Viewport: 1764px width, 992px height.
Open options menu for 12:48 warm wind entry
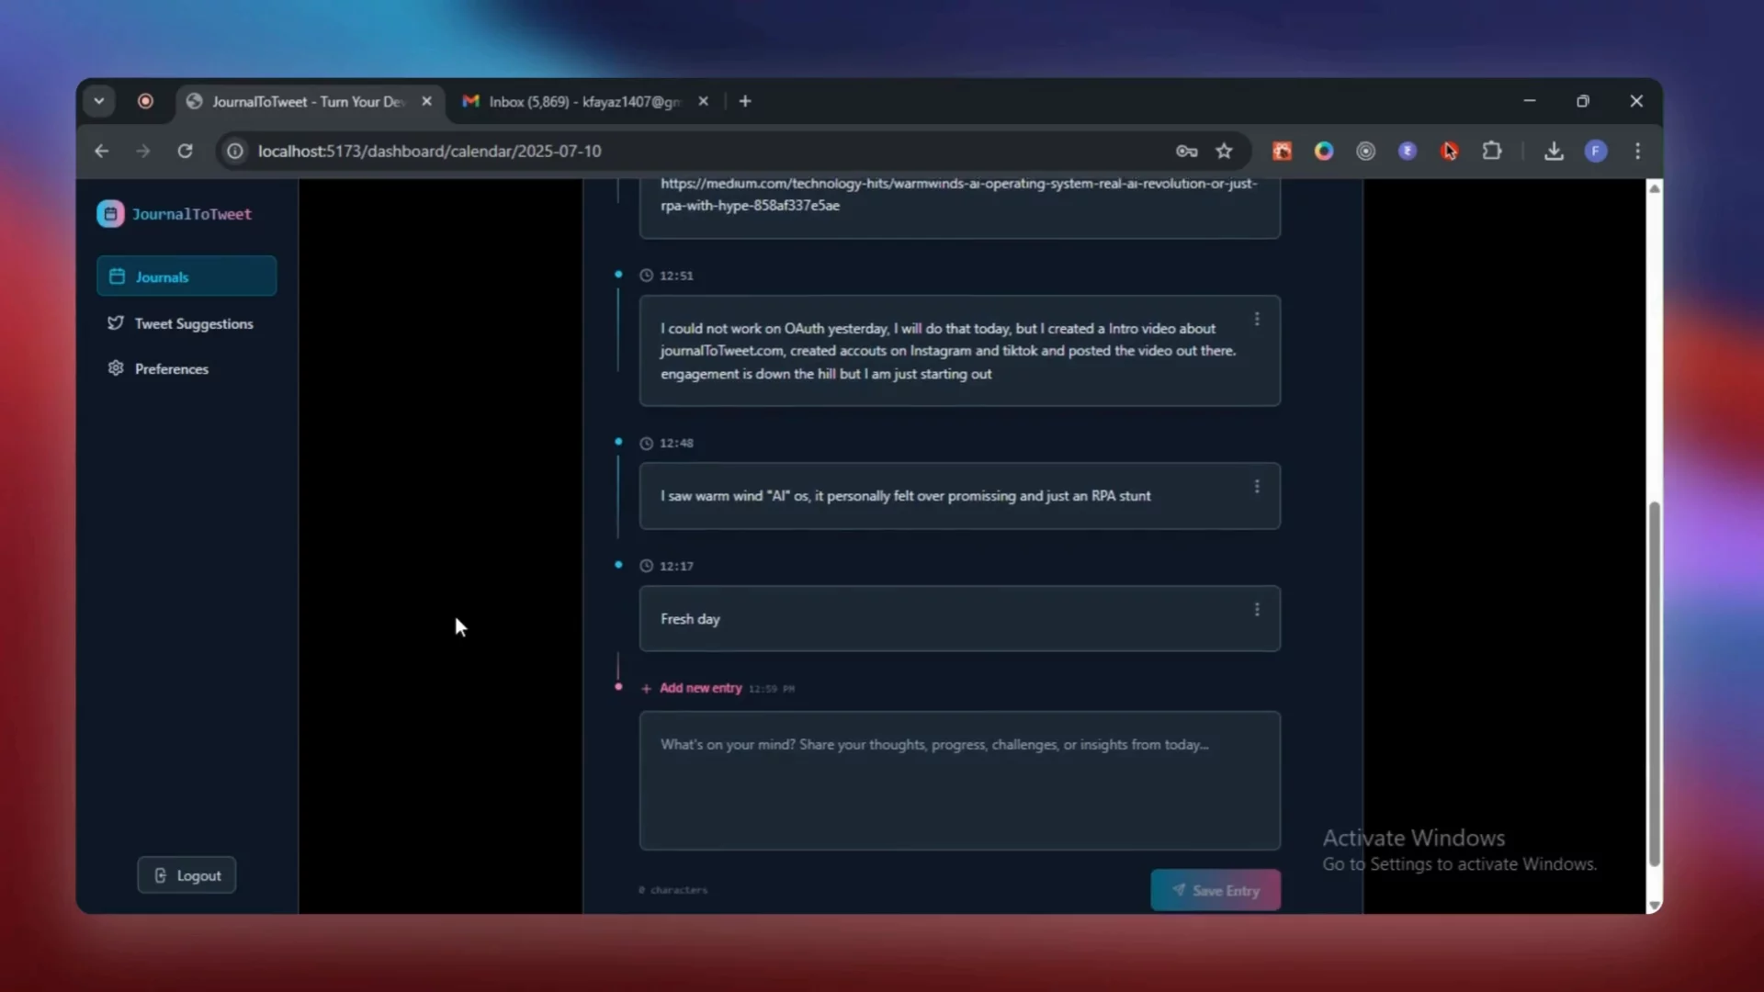tap(1257, 486)
